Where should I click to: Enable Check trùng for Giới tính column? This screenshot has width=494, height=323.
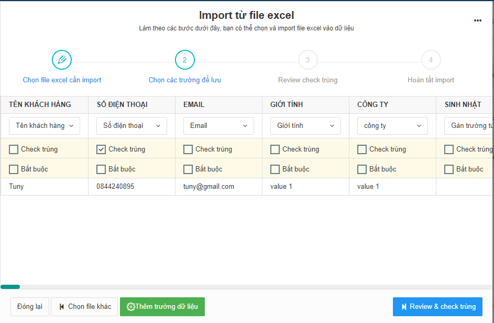pos(275,149)
